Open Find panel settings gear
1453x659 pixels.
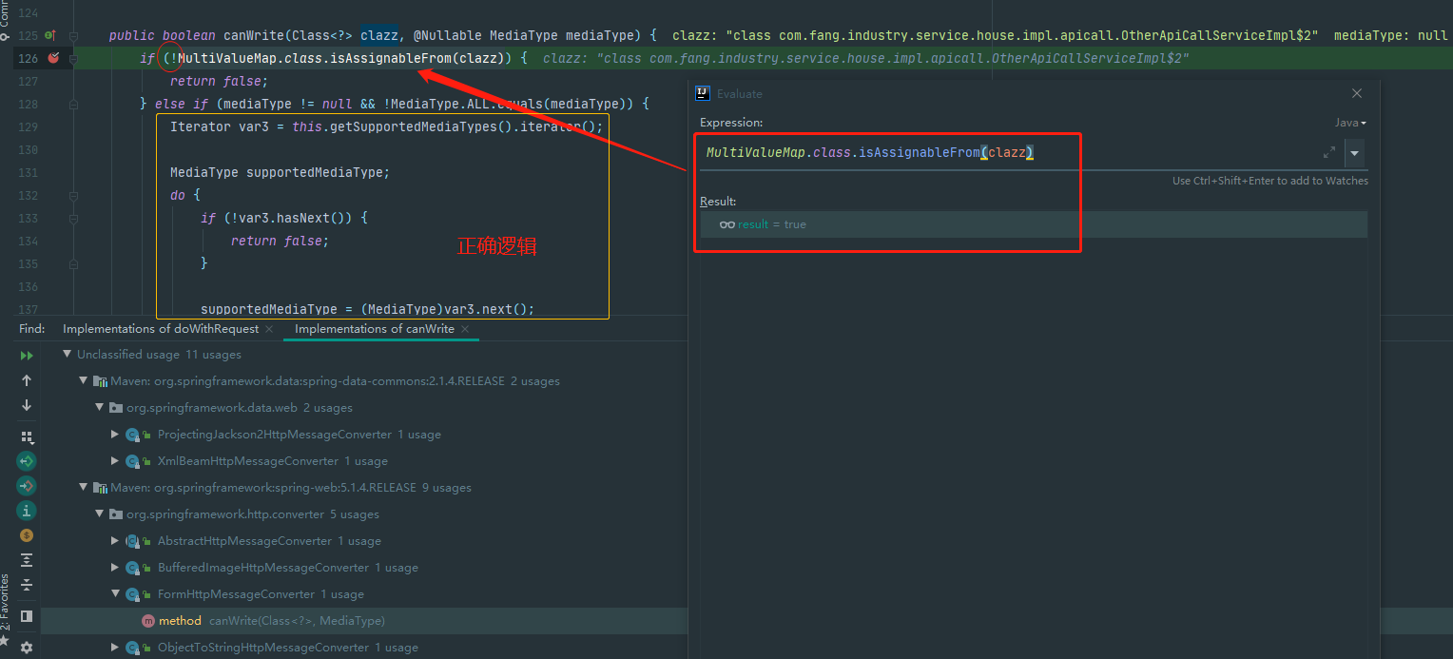tap(27, 647)
